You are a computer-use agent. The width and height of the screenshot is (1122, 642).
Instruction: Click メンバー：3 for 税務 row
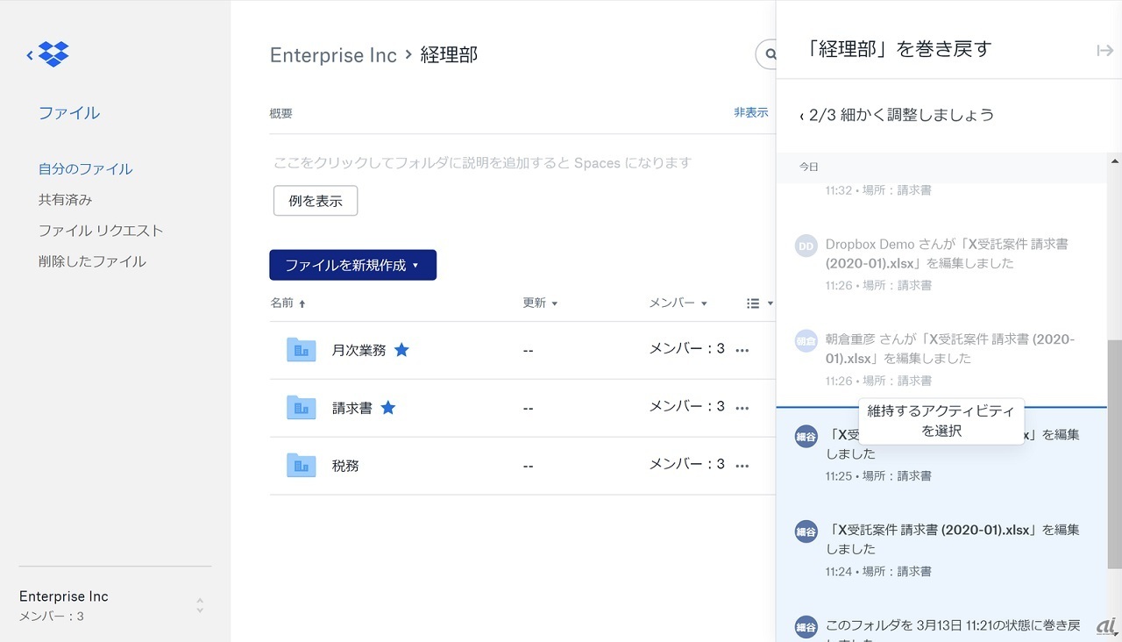[686, 465]
